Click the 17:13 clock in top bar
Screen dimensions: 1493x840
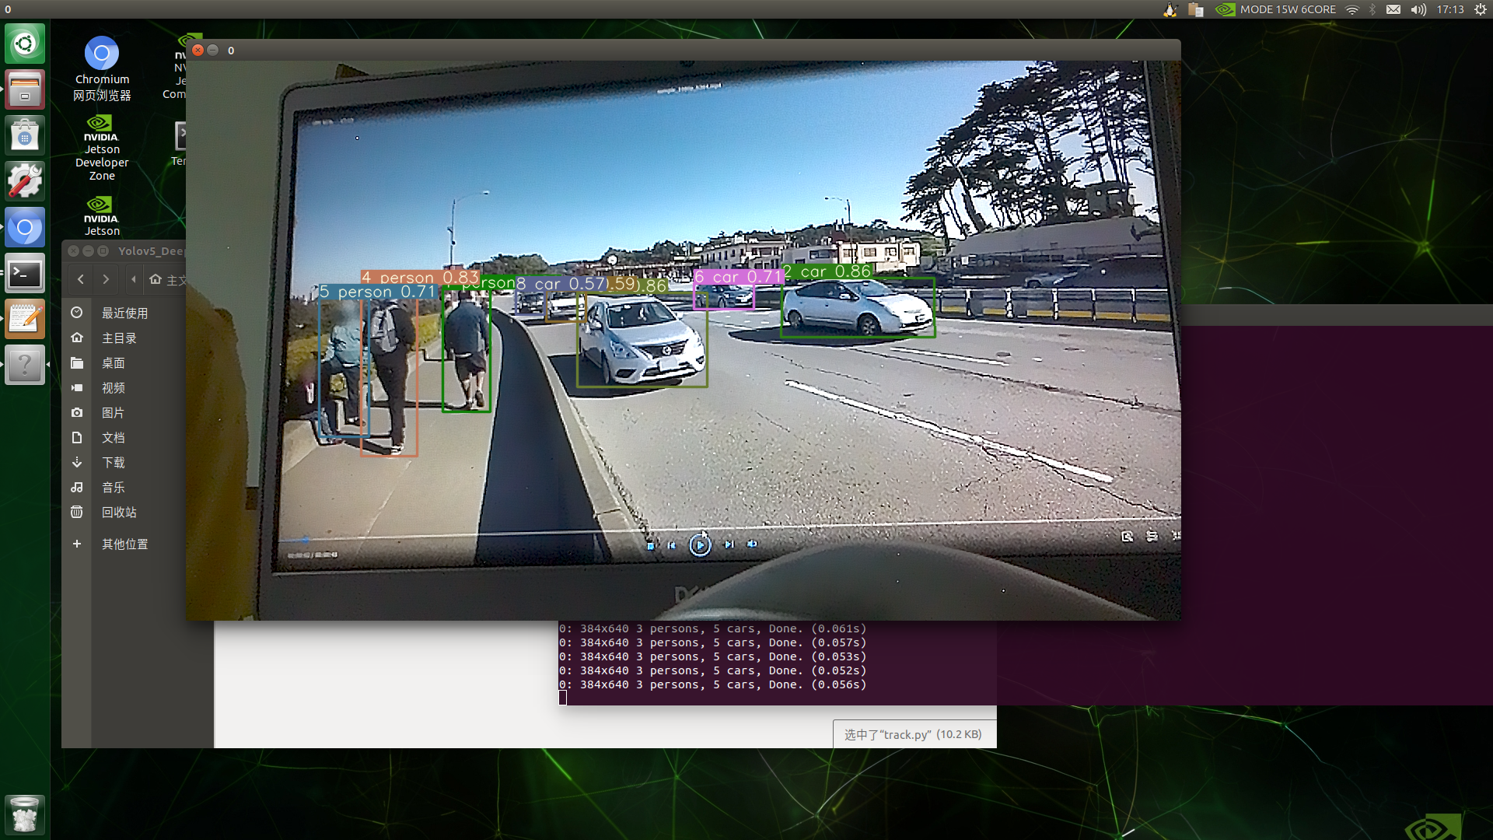(1450, 9)
